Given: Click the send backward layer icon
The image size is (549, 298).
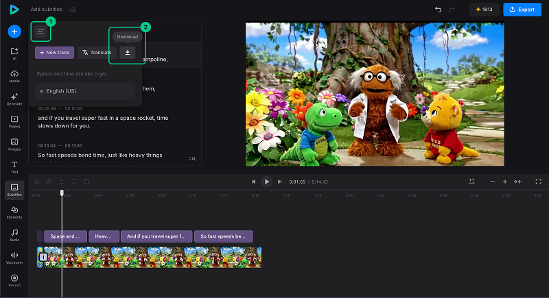Looking at the screenshot, I should tap(74, 182).
